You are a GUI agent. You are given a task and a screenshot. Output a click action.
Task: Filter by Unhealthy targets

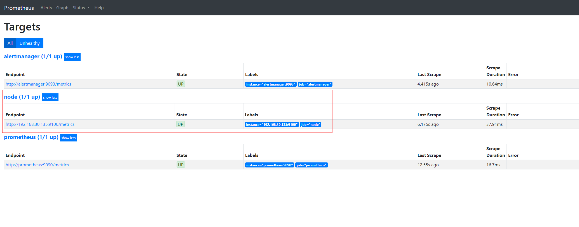30,43
